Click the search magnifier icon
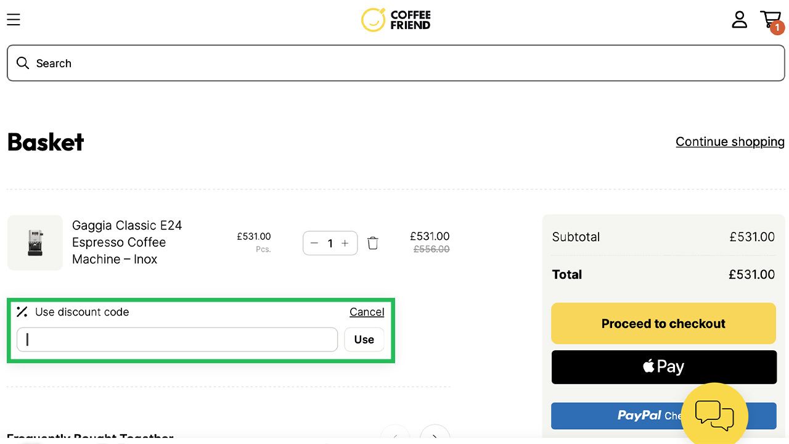This screenshot has height=444, width=789. pos(23,63)
